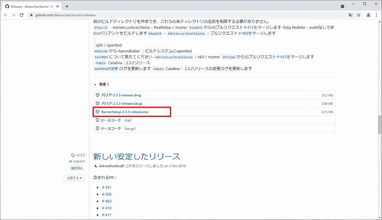Open pull request #468 link

245,33
